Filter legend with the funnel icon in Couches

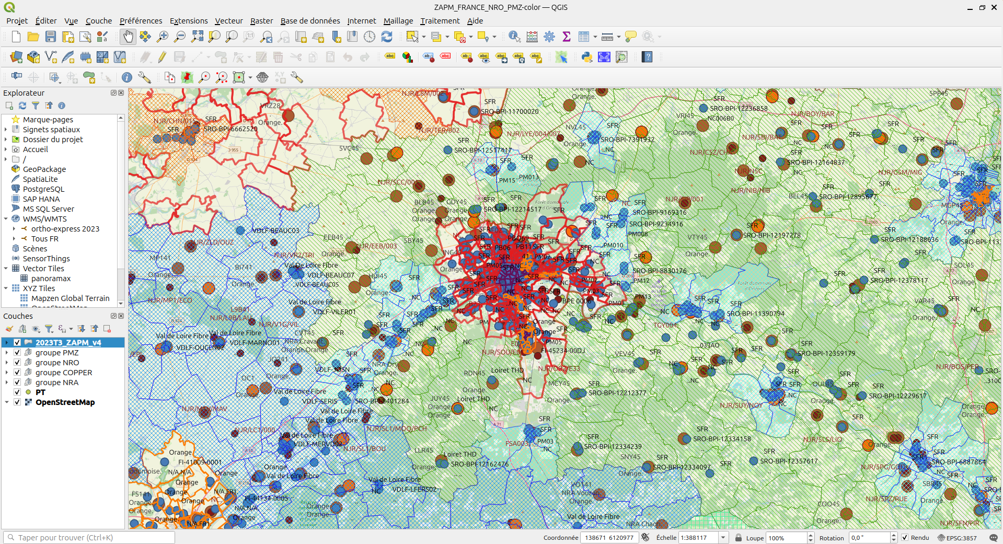coord(49,329)
